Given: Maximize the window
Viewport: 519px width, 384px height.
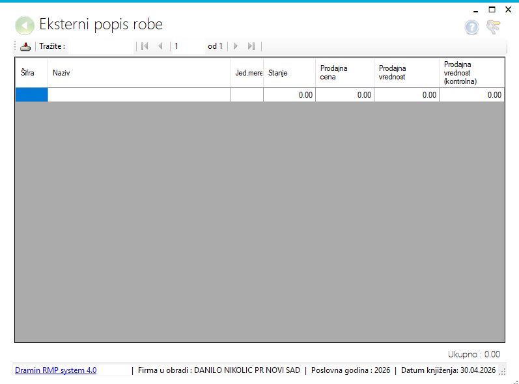Looking at the screenshot, I should pos(492,10).
